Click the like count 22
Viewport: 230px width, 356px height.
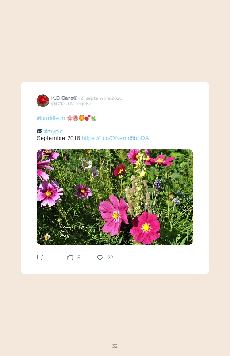[x=110, y=258]
